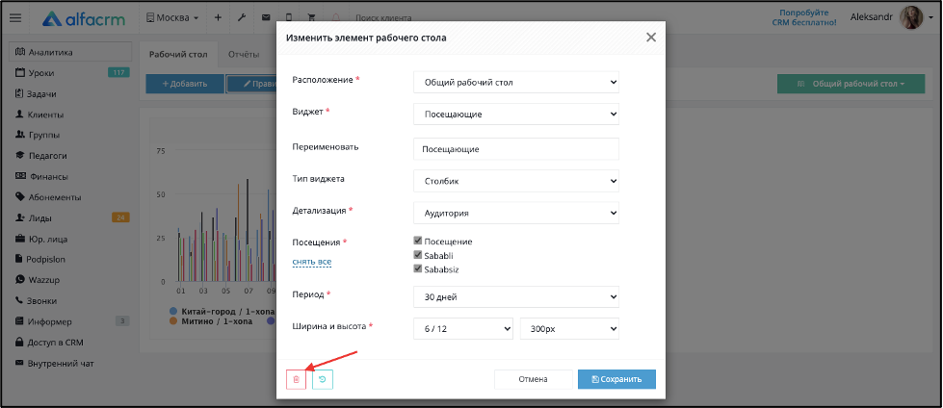Viewport: 943px width, 408px height.
Task: Toggle the Sababsiz checkbox
Action: [418, 268]
